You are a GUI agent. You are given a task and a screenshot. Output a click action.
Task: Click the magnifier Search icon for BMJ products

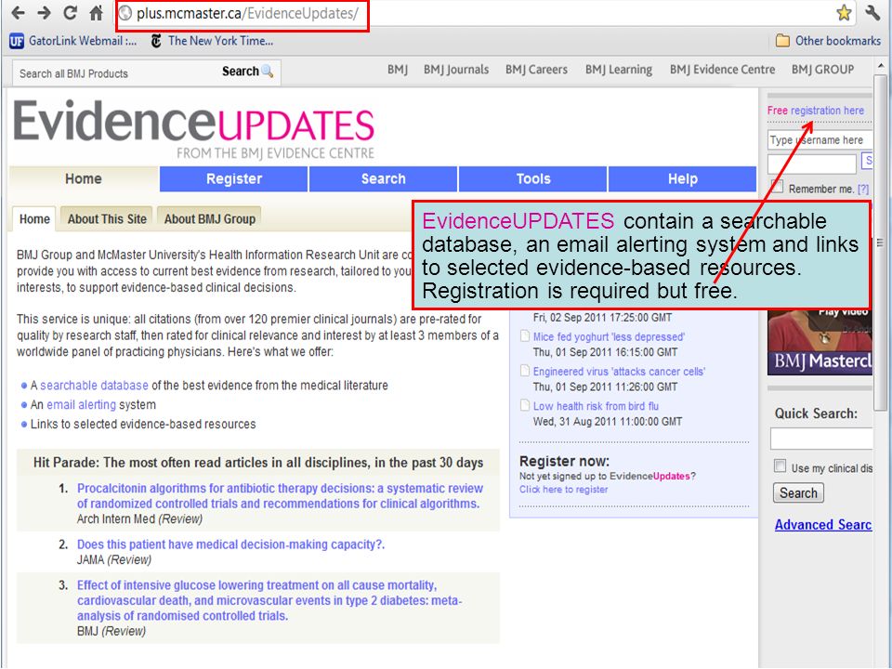[x=267, y=72]
